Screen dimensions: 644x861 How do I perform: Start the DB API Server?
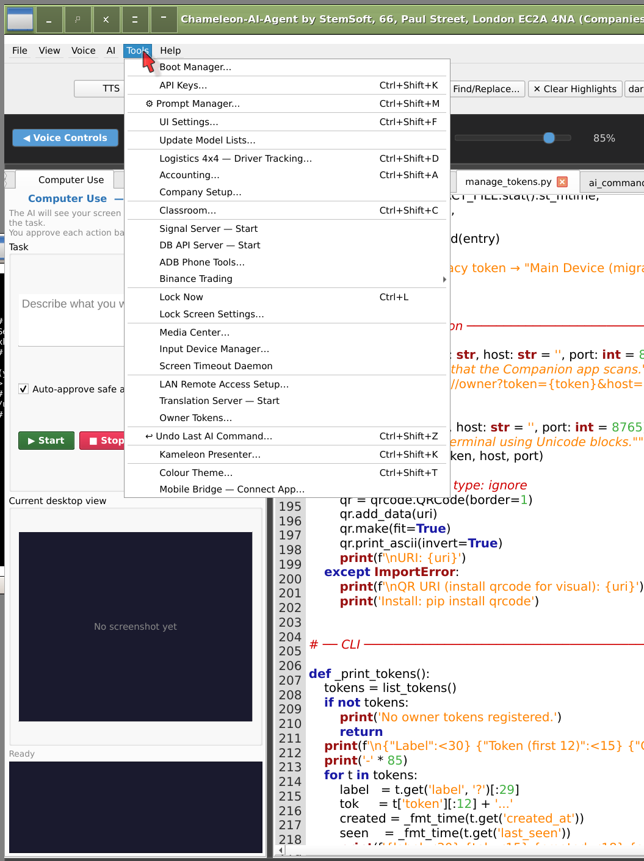[287, 245]
